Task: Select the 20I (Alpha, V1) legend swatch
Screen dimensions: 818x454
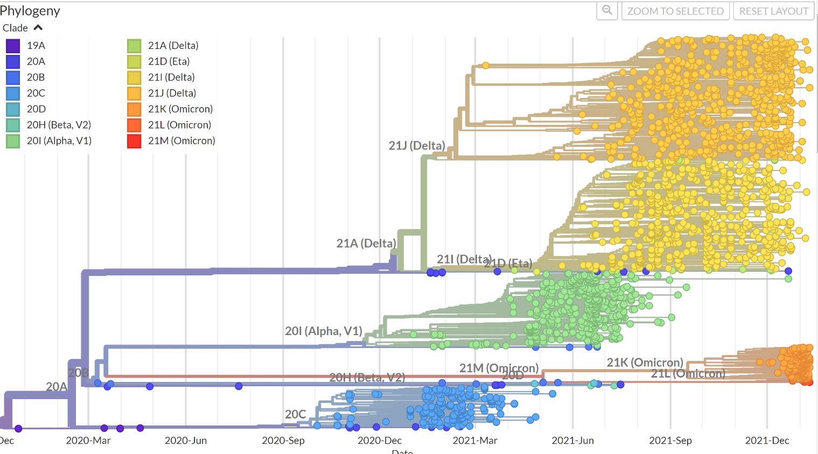Action: [13, 141]
